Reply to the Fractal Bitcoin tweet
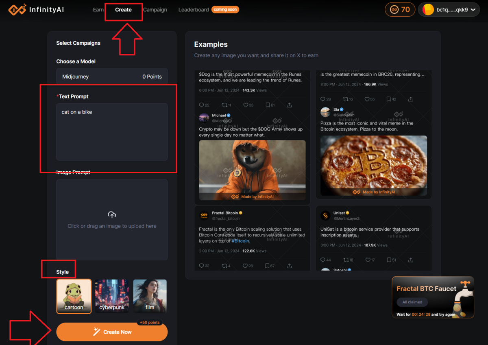 pos(201,266)
